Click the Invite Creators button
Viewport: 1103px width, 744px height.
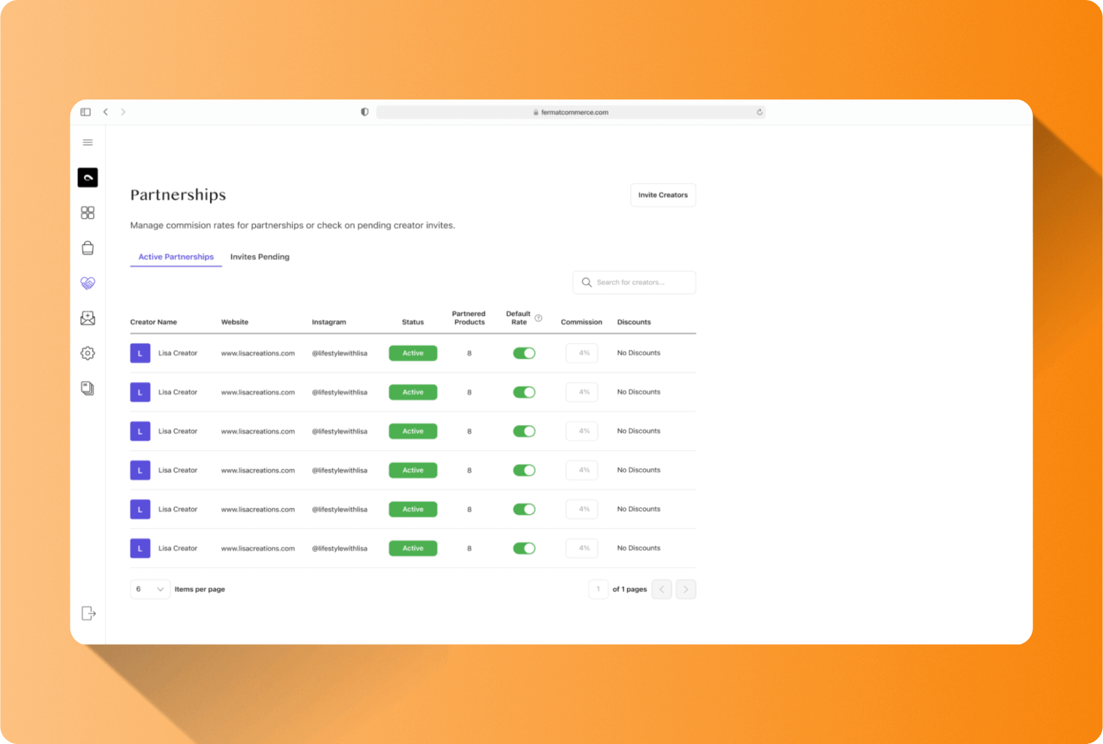[662, 195]
